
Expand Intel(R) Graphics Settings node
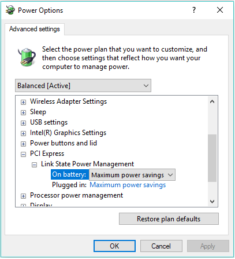23,133
